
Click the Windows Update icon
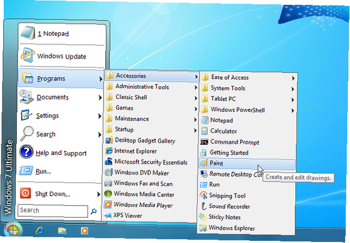tap(28, 55)
